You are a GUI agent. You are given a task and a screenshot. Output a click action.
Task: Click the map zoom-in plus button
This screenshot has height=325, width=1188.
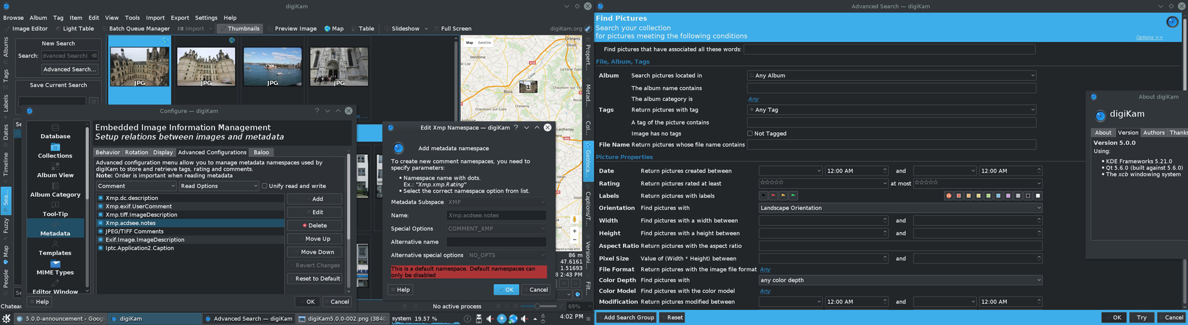(x=574, y=231)
